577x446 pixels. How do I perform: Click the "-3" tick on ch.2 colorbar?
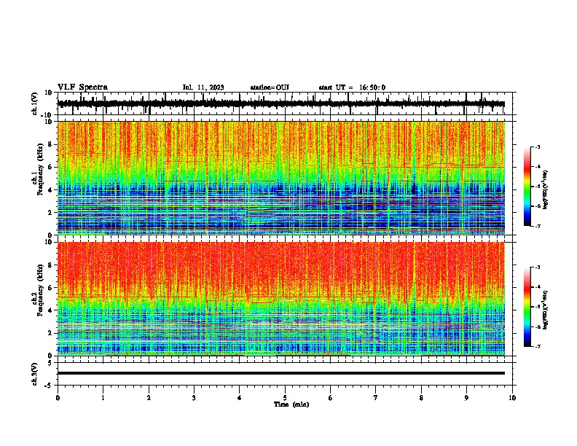[537, 267]
